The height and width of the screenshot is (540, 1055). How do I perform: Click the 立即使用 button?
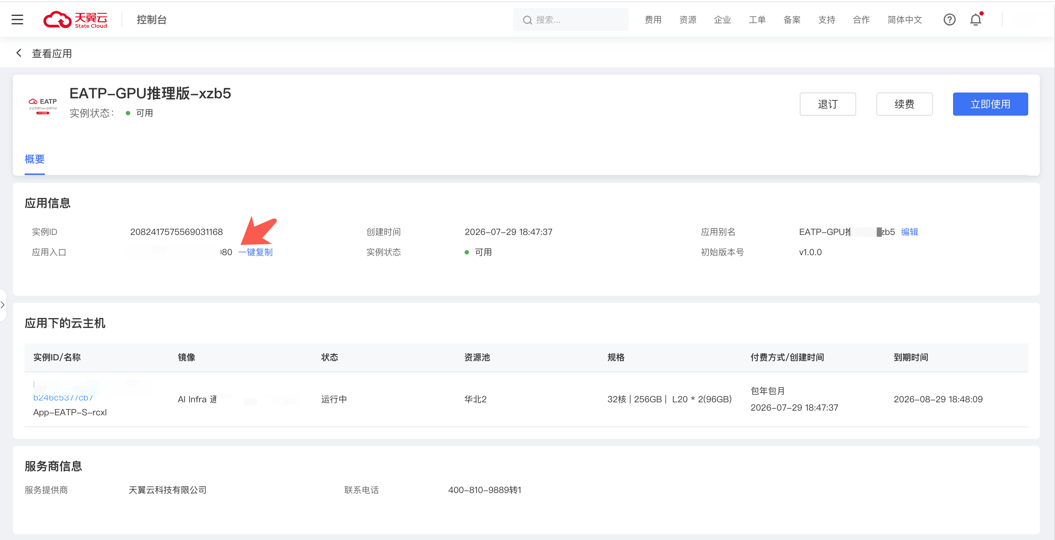tap(990, 104)
